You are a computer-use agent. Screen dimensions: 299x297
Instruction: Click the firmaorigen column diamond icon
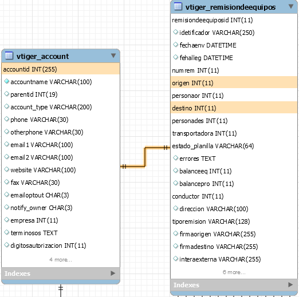pos(175,233)
